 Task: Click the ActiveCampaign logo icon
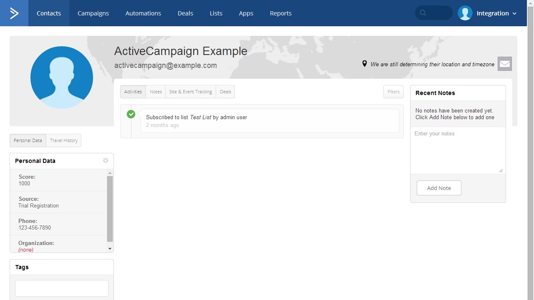[x=14, y=13]
